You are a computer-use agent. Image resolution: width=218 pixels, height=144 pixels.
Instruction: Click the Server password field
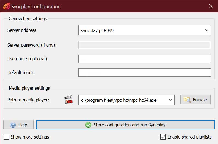pyautogui.click(x=144, y=45)
